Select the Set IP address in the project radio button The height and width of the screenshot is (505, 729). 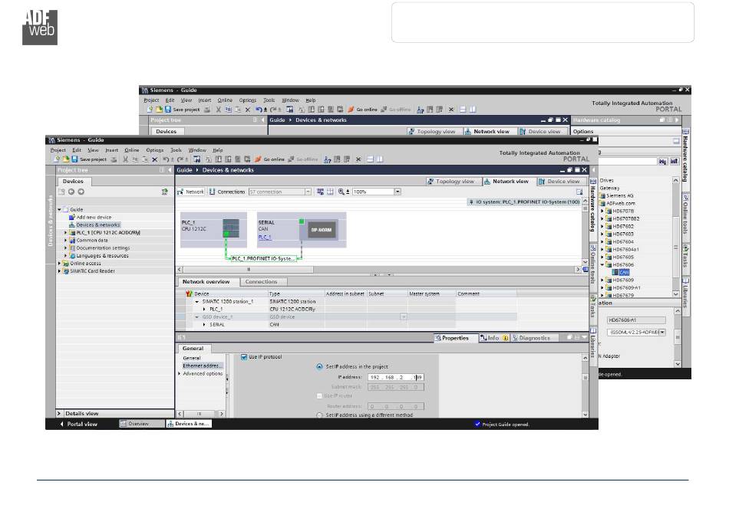319,367
